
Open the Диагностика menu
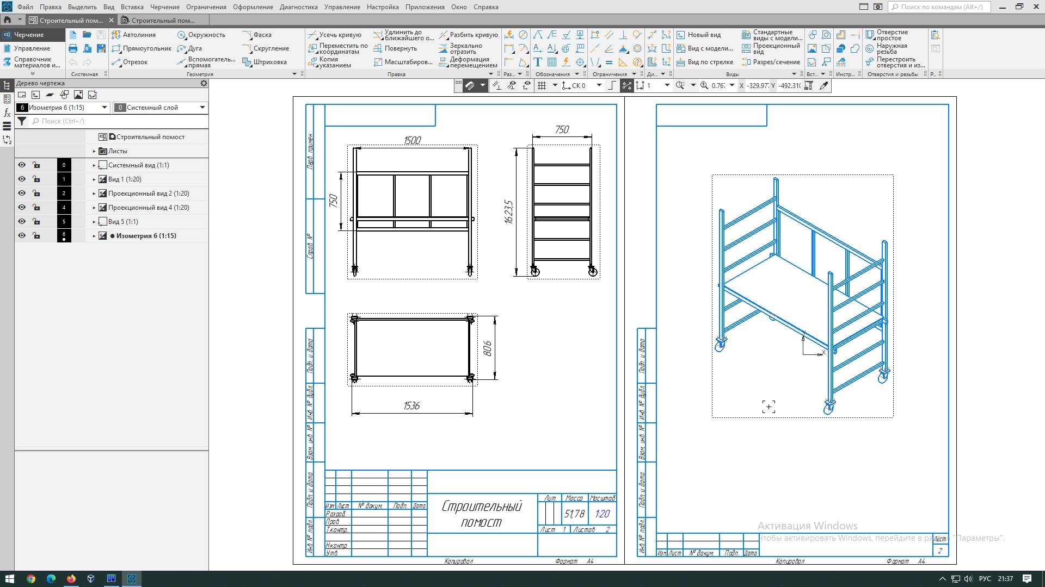point(298,7)
